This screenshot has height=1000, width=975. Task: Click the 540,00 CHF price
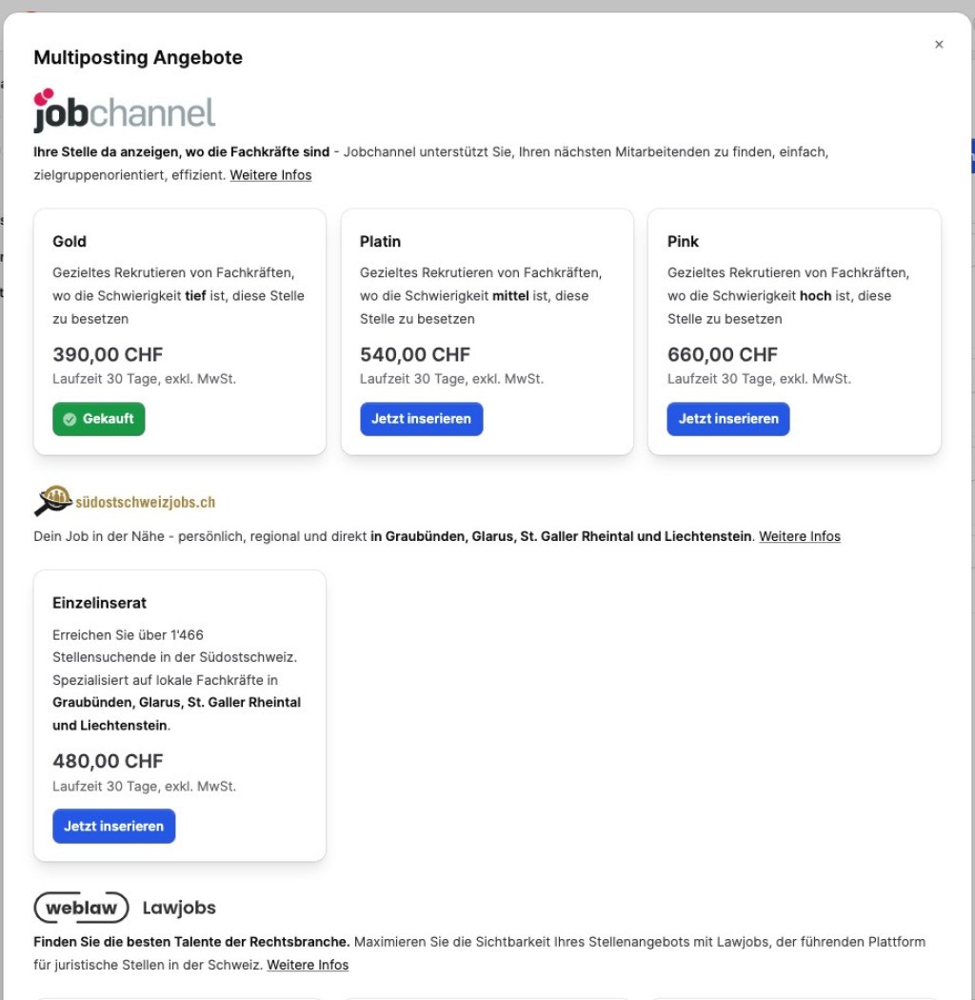click(415, 354)
